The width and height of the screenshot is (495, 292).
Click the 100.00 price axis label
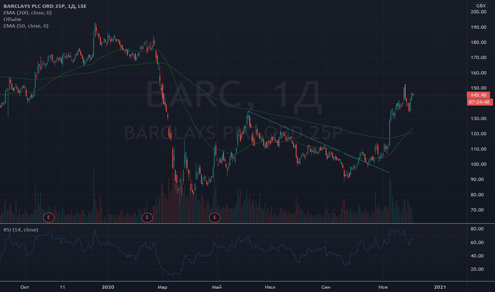[x=478, y=164]
